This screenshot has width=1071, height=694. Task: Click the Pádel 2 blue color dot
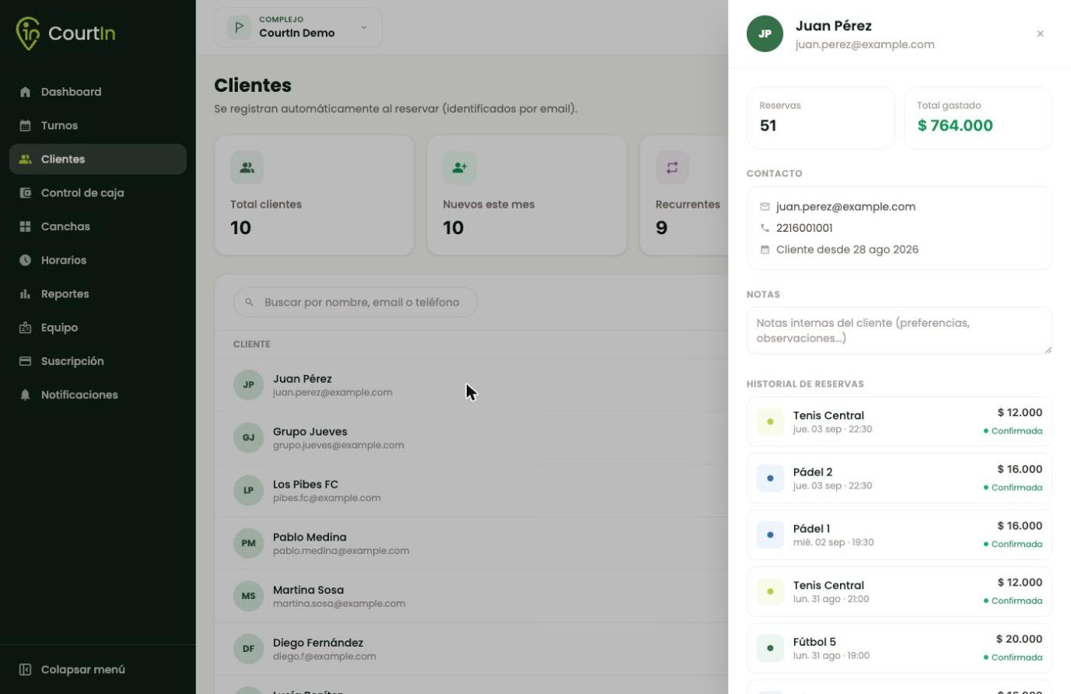tap(770, 478)
